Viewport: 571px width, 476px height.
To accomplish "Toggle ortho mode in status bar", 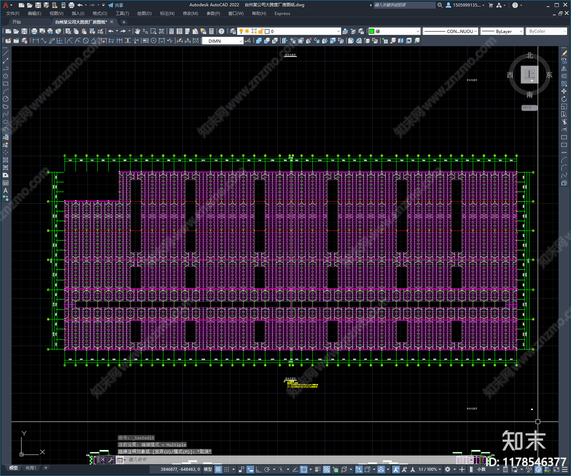I will tap(258, 469).
